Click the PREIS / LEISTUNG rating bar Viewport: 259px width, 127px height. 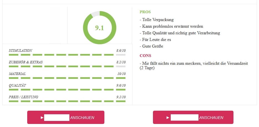67,101
